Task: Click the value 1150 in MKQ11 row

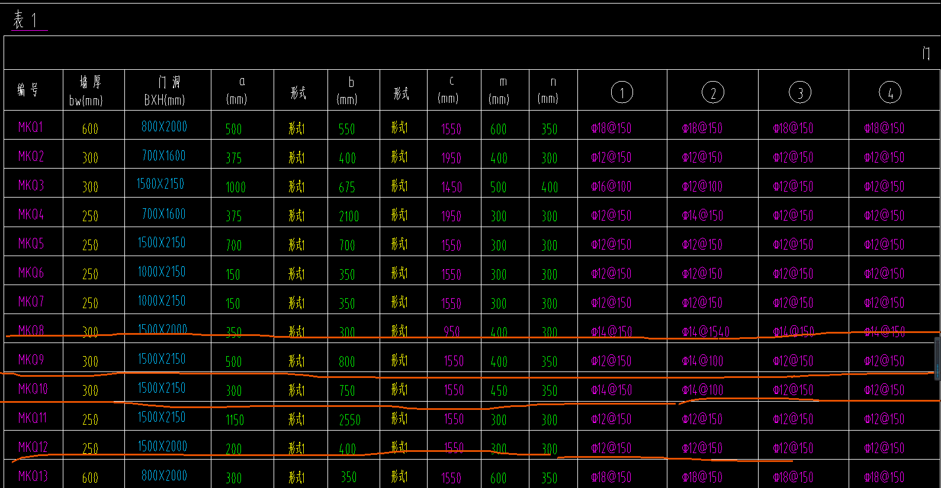Action: 235,419
